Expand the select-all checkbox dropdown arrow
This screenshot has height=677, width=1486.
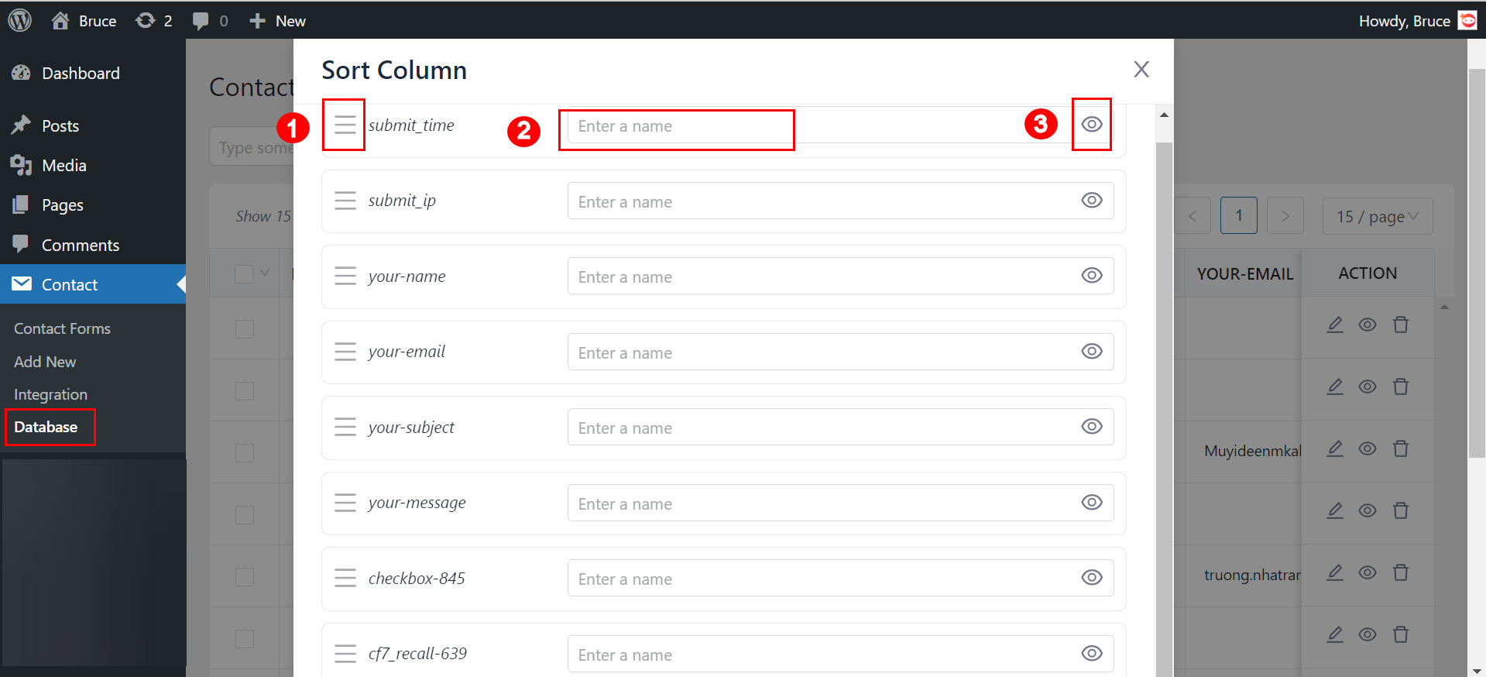[265, 273]
